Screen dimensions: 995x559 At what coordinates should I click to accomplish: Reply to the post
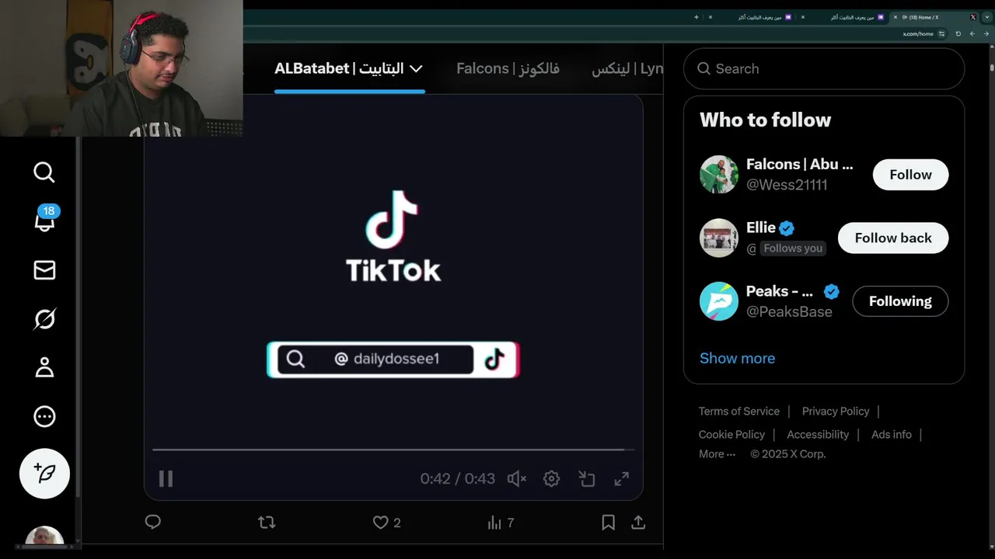153,523
